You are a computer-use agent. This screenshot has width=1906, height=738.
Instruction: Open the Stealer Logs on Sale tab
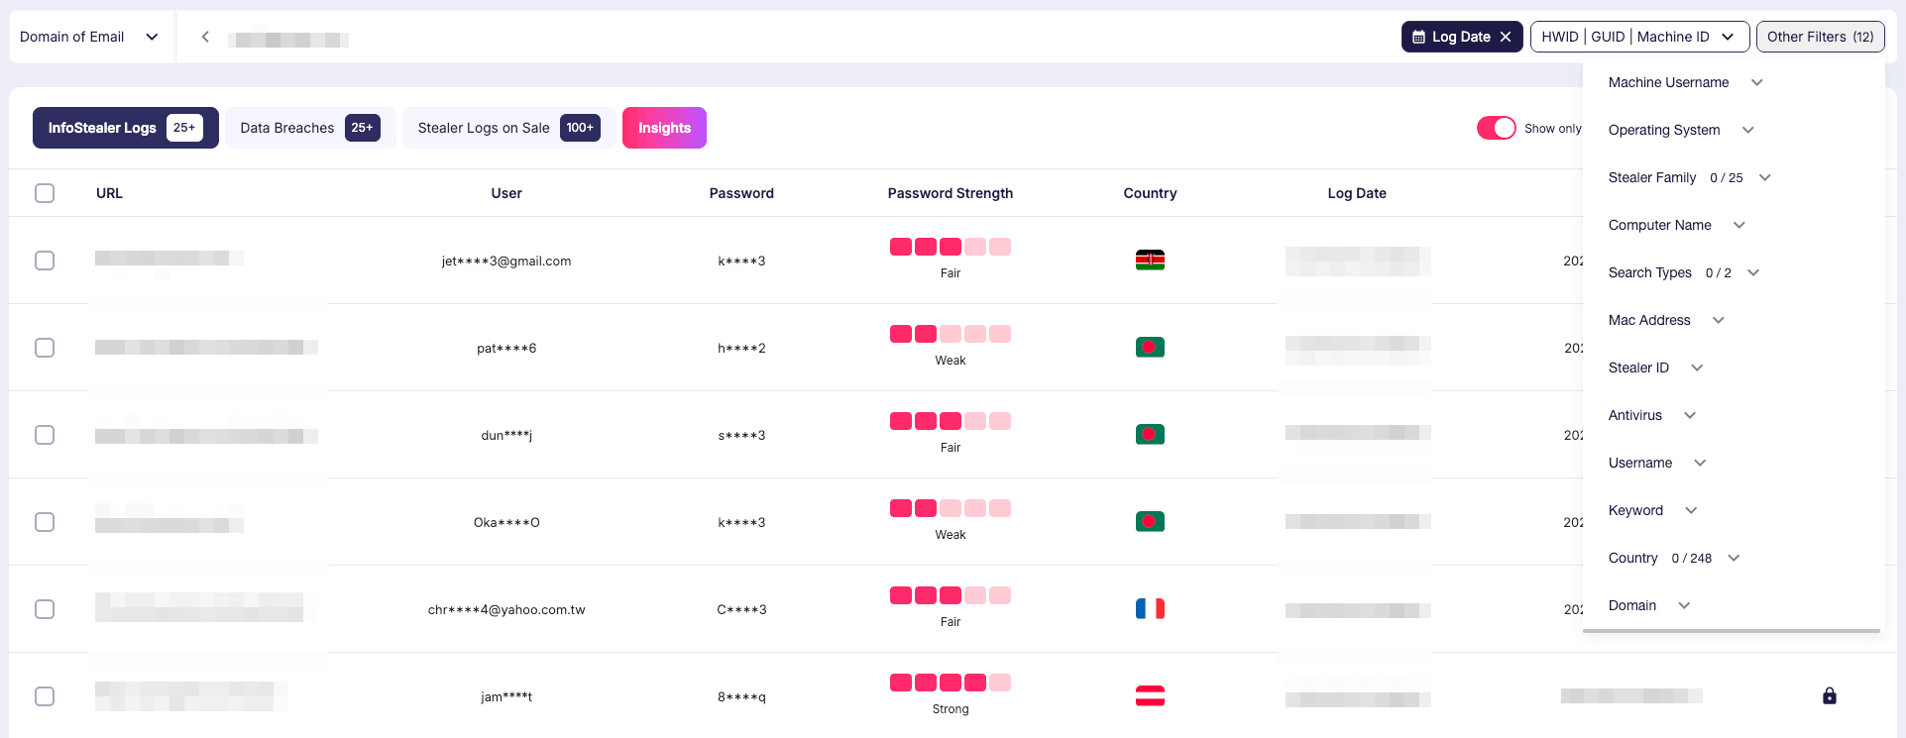click(508, 128)
